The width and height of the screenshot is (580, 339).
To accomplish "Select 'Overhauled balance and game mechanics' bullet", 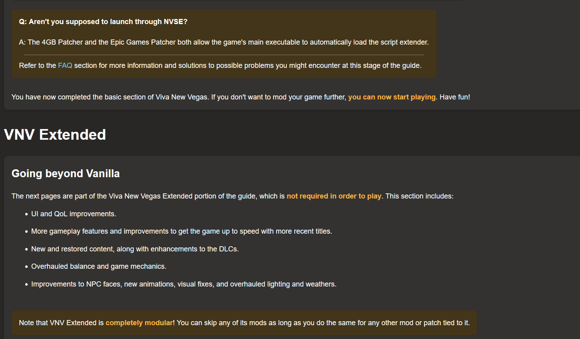I will [99, 266].
